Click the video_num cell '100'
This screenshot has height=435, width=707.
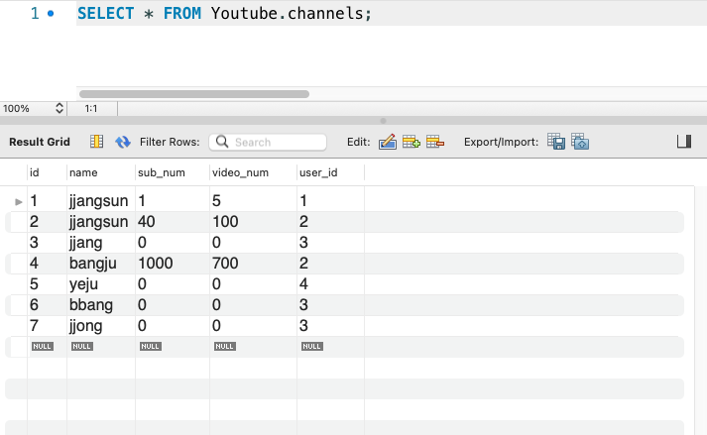[x=225, y=222]
